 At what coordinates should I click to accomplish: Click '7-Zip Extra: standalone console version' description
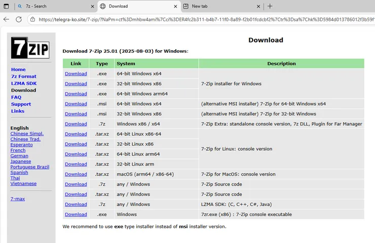point(281,124)
